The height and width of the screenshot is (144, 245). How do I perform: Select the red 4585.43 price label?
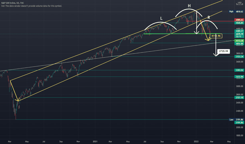pos(239,20)
